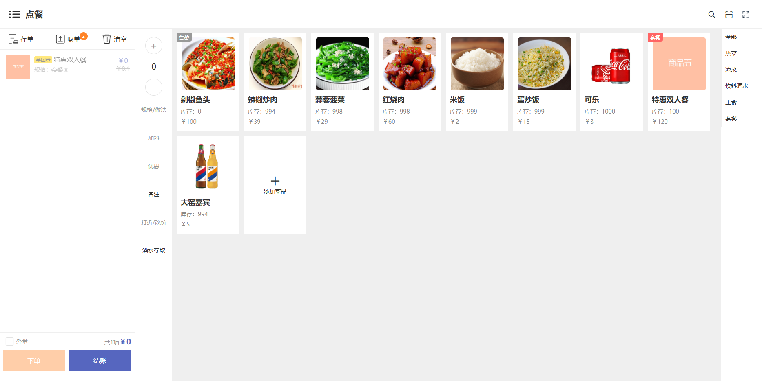Open the 备注 remarks option
Image resolution: width=762 pixels, height=381 pixels.
coord(154,194)
